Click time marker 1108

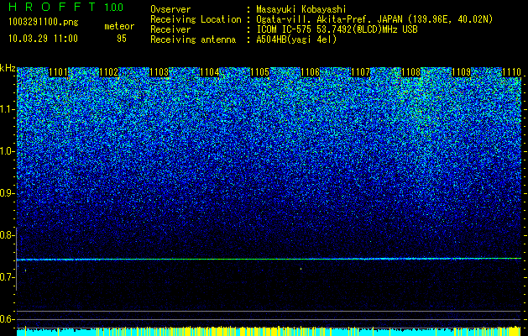pyautogui.click(x=410, y=72)
